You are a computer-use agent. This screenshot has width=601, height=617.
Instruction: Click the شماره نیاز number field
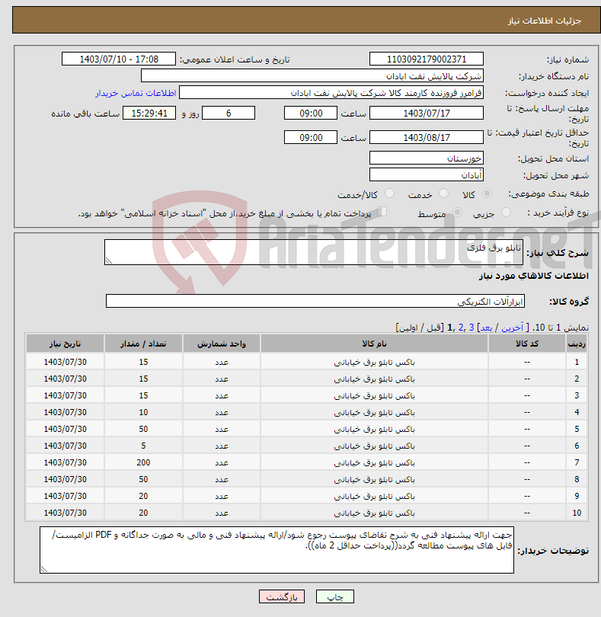pyautogui.click(x=427, y=59)
